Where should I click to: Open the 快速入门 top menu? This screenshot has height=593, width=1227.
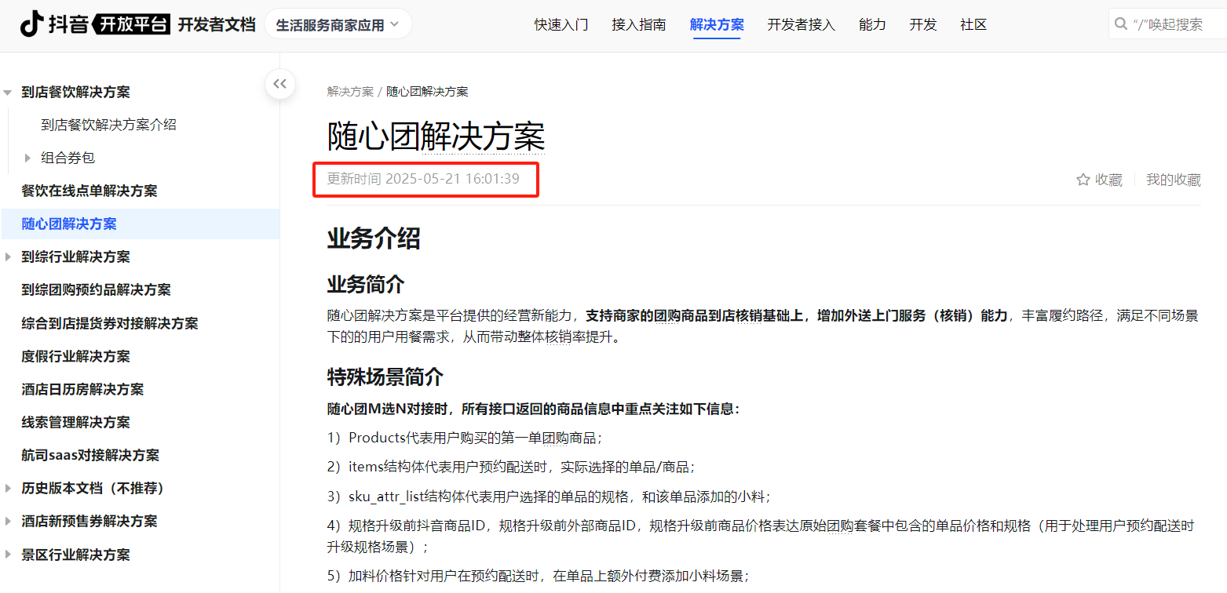pyautogui.click(x=561, y=24)
